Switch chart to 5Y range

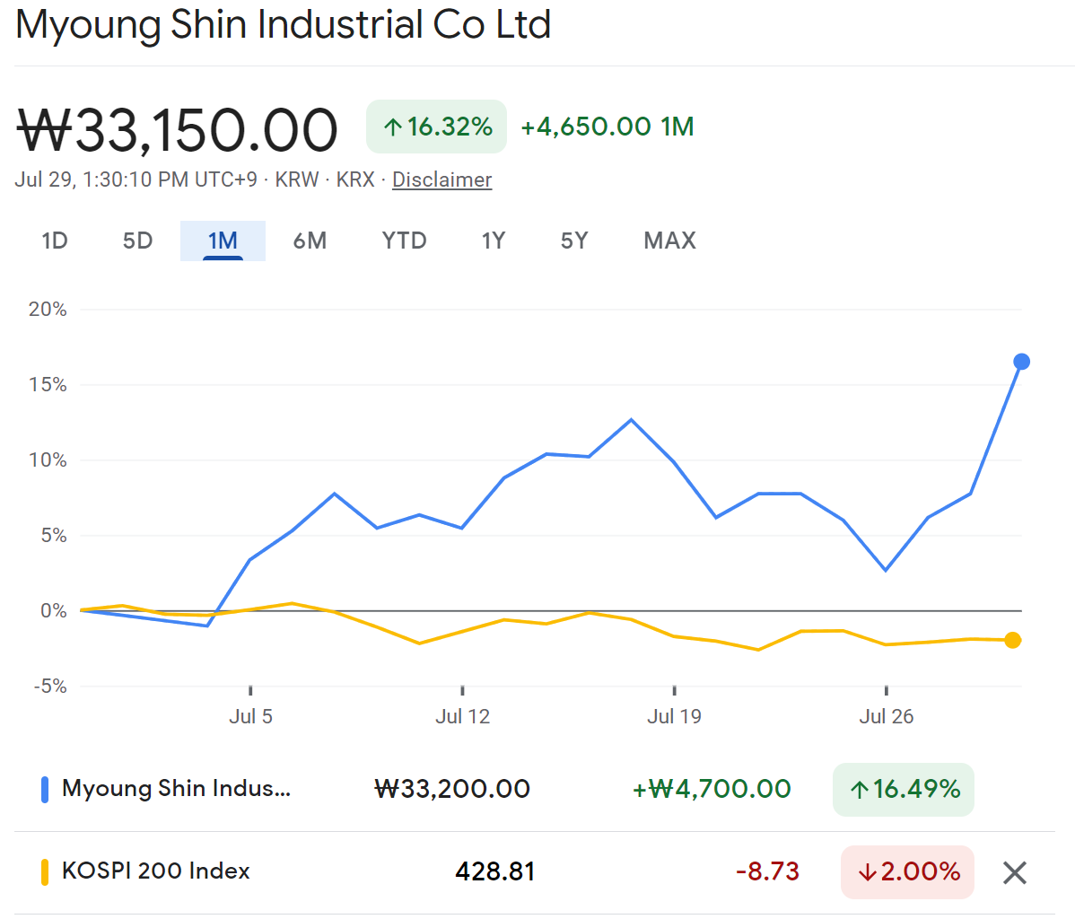(574, 241)
